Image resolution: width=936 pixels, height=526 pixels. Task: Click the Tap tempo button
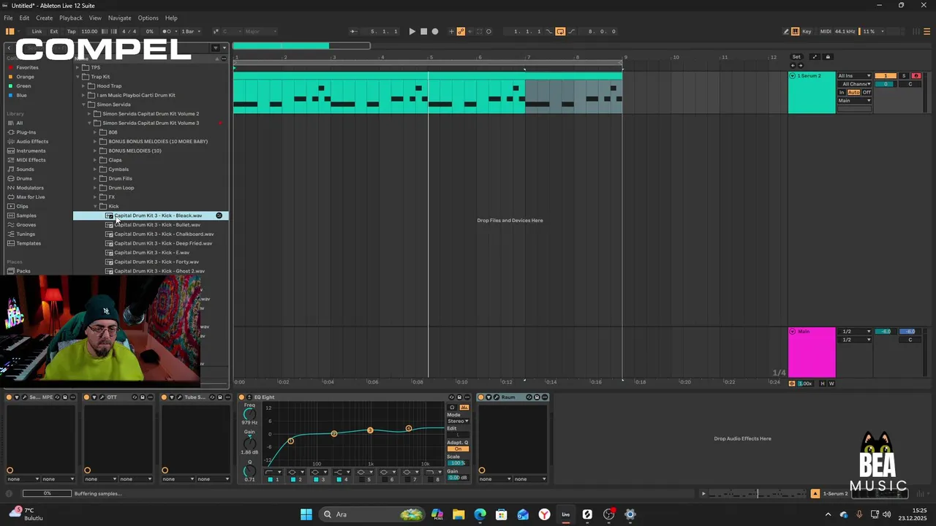(x=71, y=31)
